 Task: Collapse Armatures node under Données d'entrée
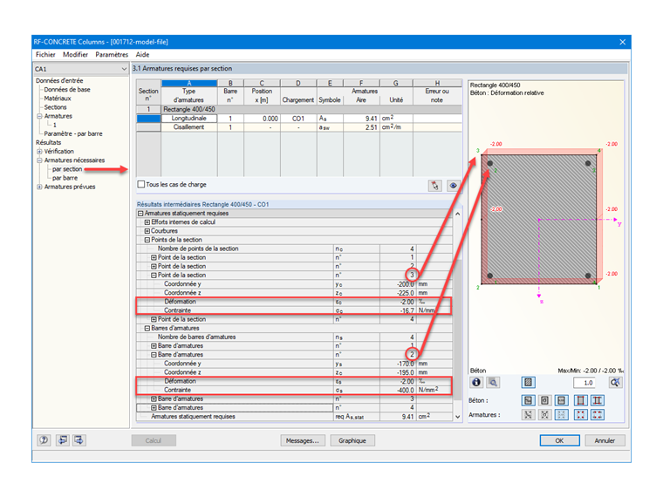(x=39, y=116)
